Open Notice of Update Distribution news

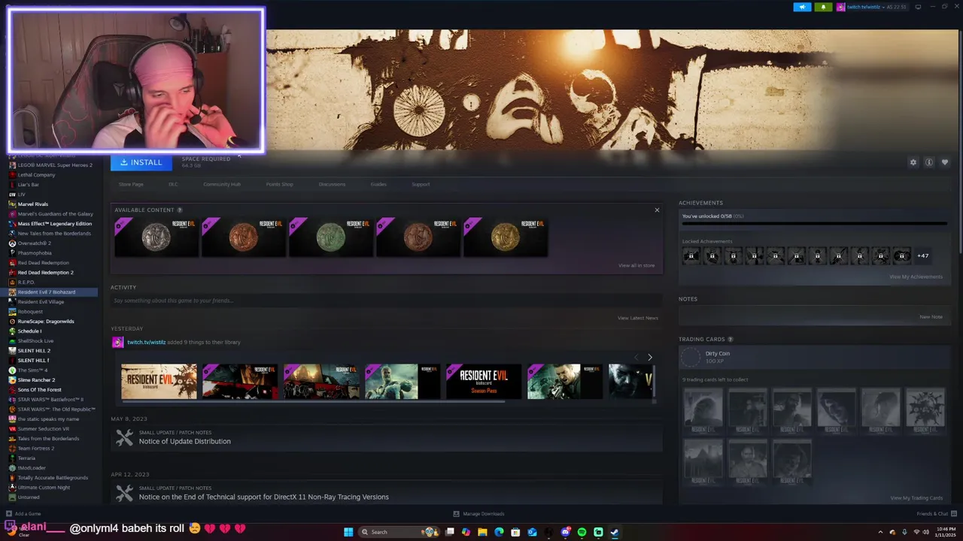184,441
